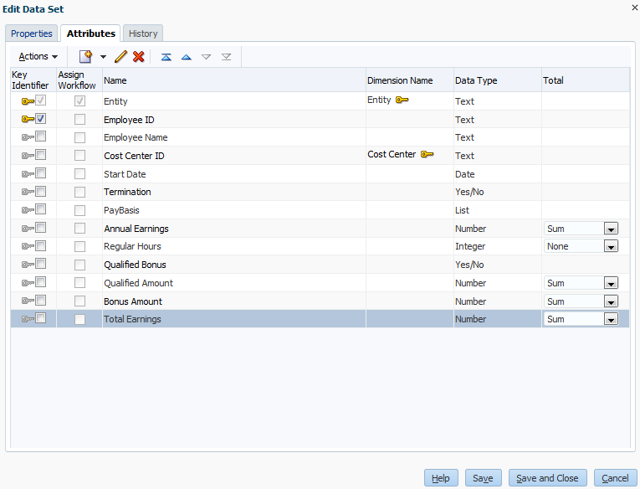This screenshot has height=489, width=640.
Task: Click the gray key icon for Bonus Amount
Action: tap(28, 301)
